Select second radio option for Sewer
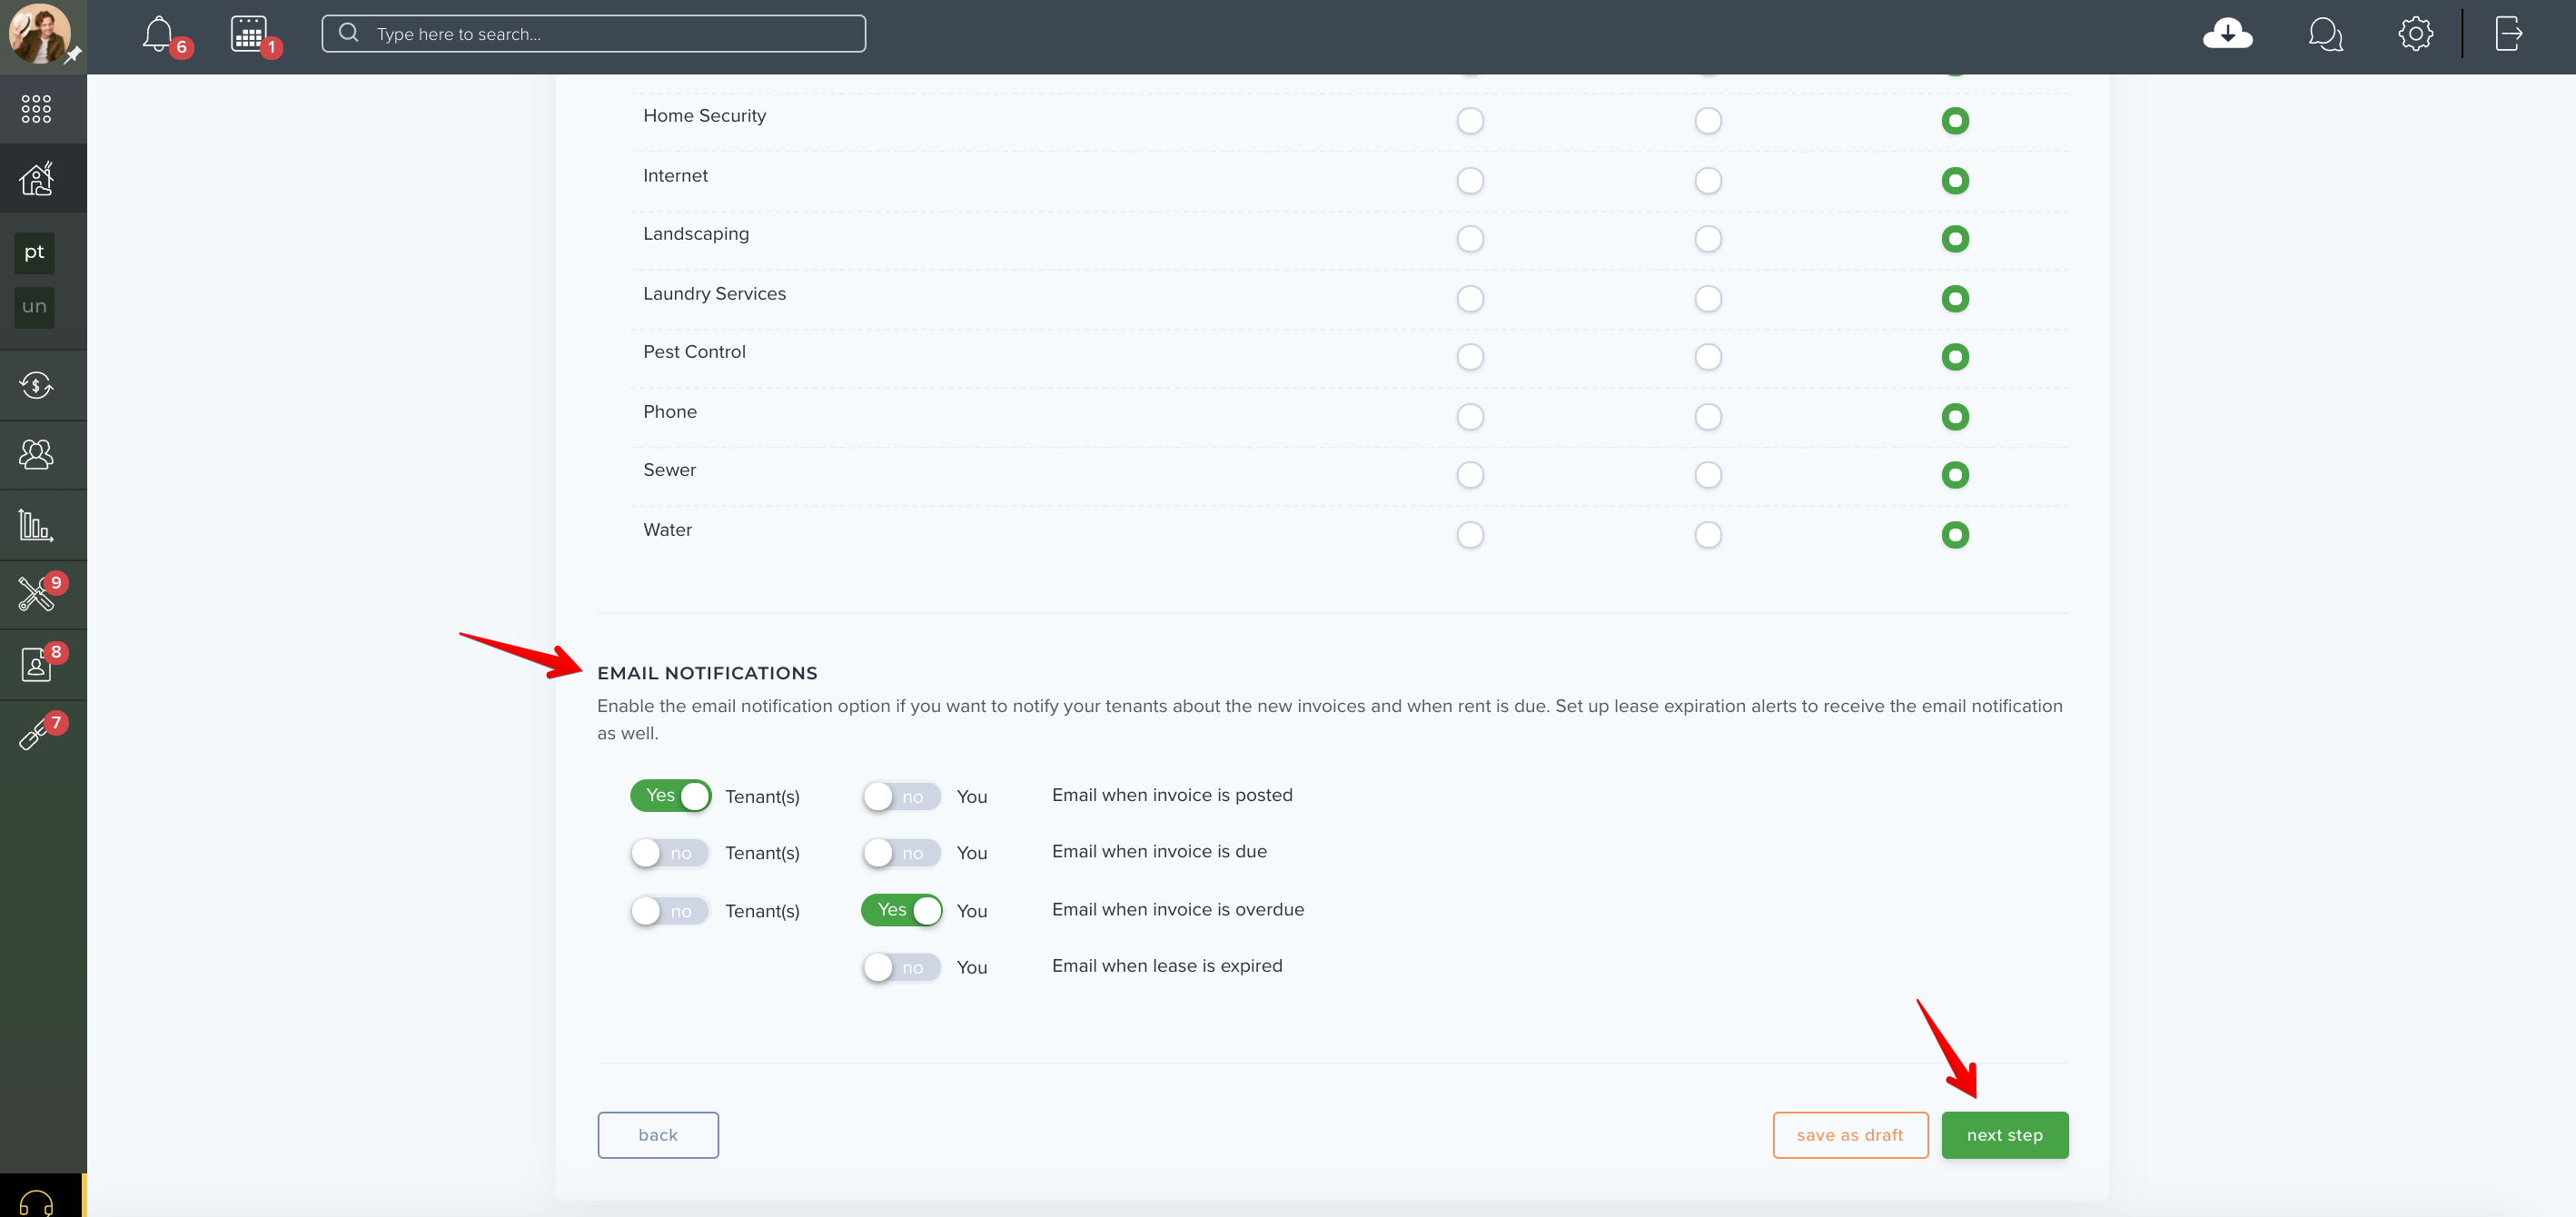The image size is (2576, 1217). (x=1708, y=475)
